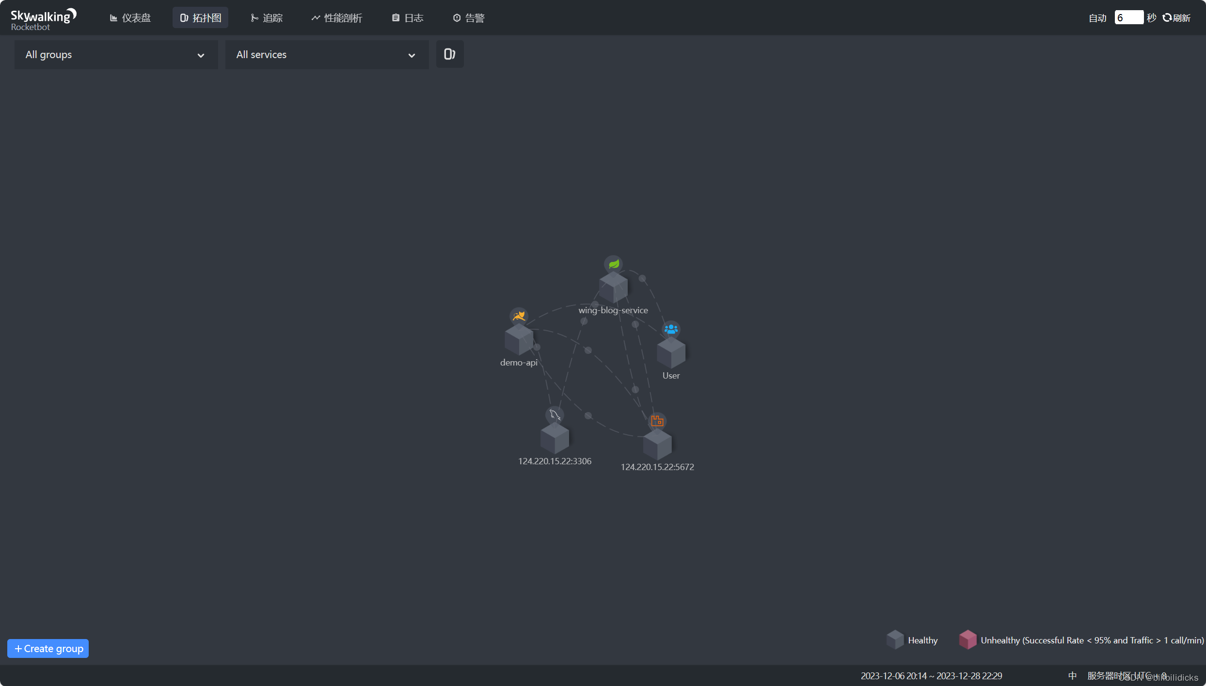Switch to the 仪表盘 dashboard tab
Image resolution: width=1206 pixels, height=686 pixels.
coord(130,18)
